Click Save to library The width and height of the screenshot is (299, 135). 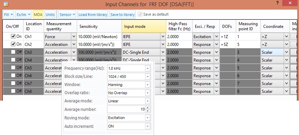123,14
